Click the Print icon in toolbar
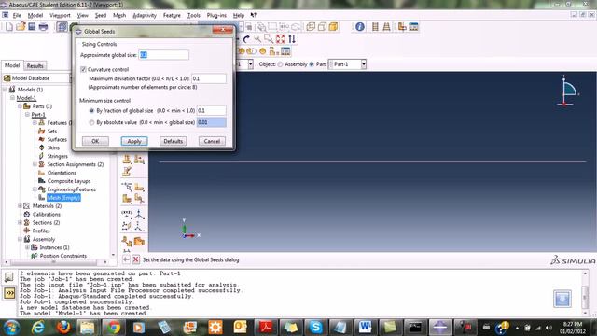The width and height of the screenshot is (597, 336). tap(44, 27)
